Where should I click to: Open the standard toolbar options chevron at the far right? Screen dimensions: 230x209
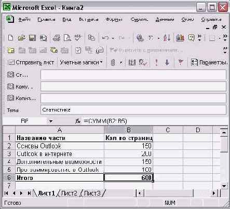pyautogui.click(x=225, y=38)
